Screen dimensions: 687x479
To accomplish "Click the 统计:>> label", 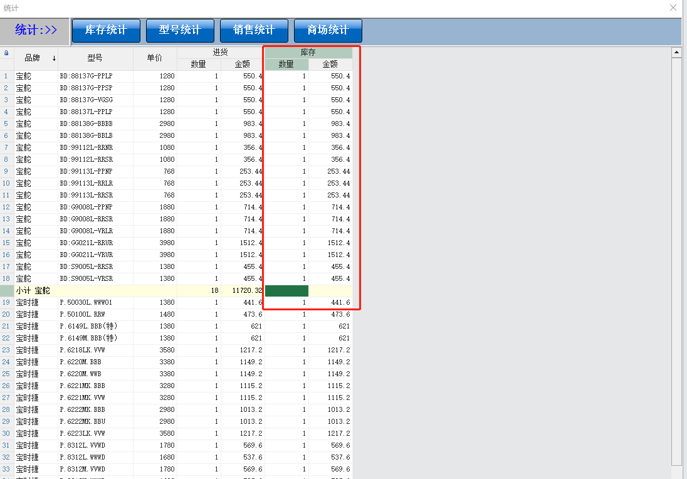I will coord(36,30).
